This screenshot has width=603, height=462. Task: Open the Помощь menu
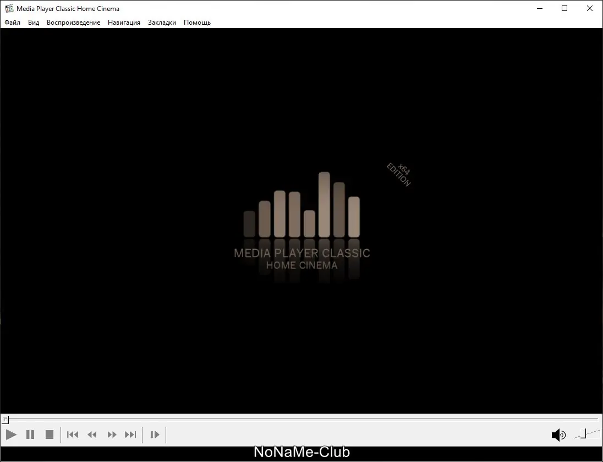coord(198,23)
